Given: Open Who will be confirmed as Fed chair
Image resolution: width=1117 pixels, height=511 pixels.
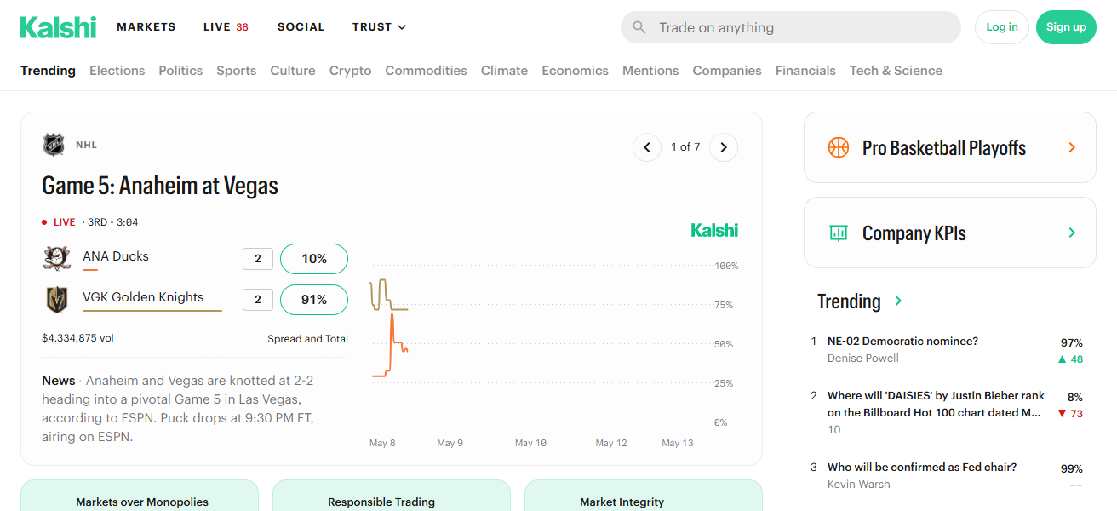Looking at the screenshot, I should (922, 467).
